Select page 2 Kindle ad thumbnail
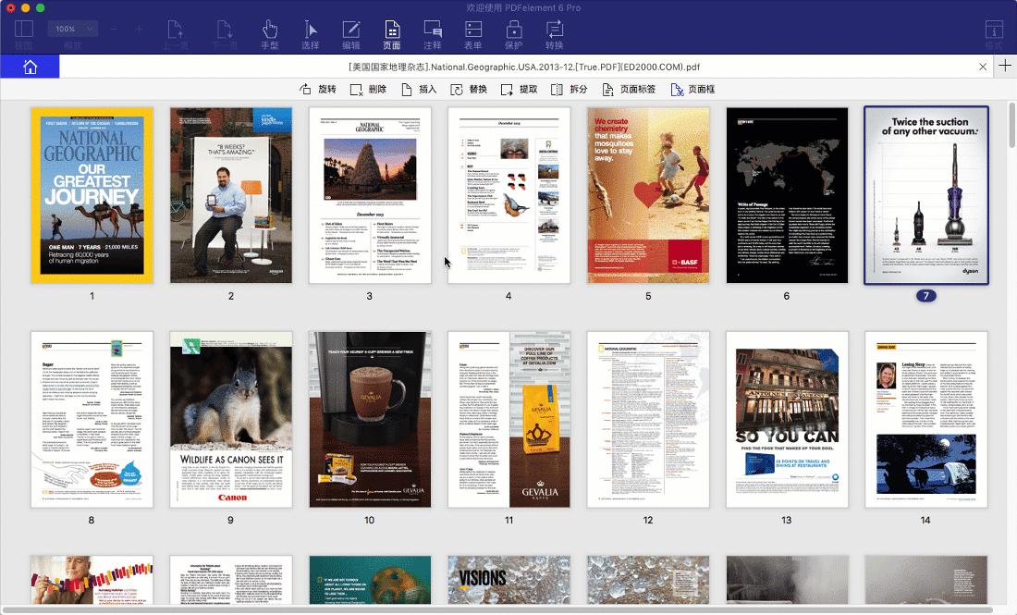This screenshot has width=1017, height=615. (x=231, y=195)
